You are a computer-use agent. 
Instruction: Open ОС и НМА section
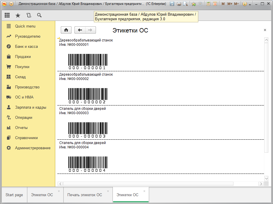tap(28, 97)
